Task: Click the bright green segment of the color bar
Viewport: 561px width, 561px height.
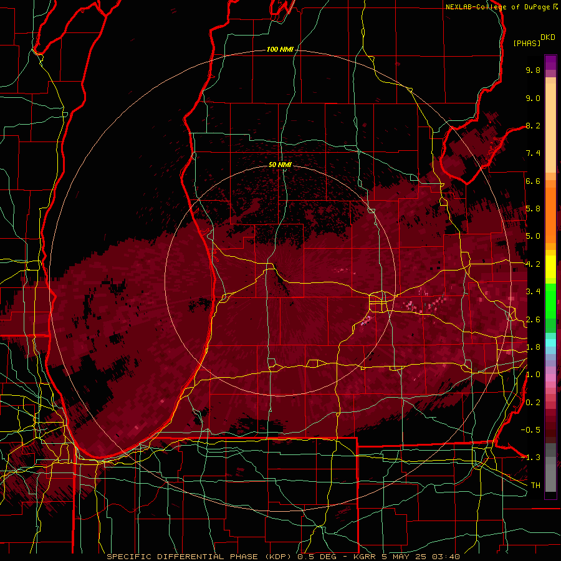Action: (x=550, y=300)
